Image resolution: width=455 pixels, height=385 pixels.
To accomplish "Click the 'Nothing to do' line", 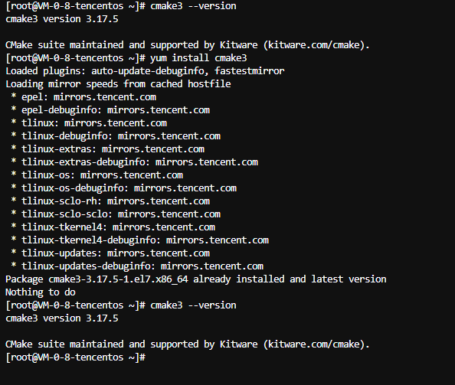I will (41, 292).
